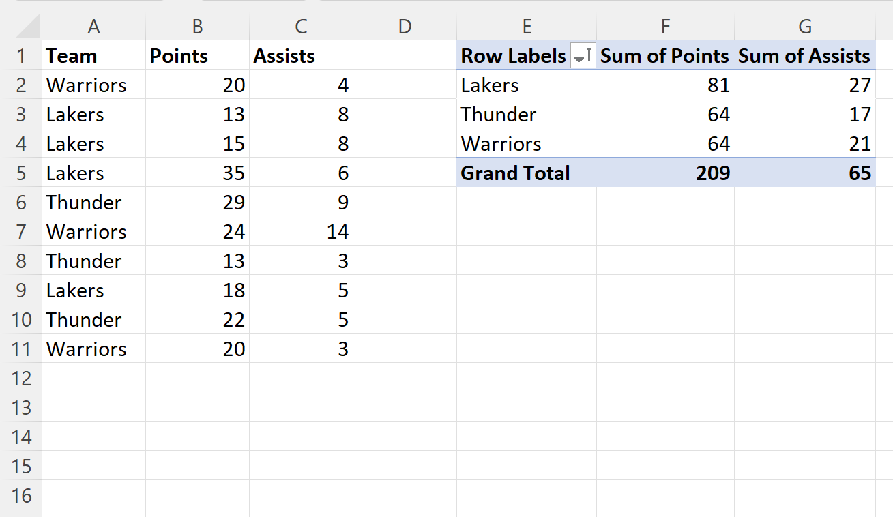
Task: Click the Points value 35
Action: coord(197,173)
